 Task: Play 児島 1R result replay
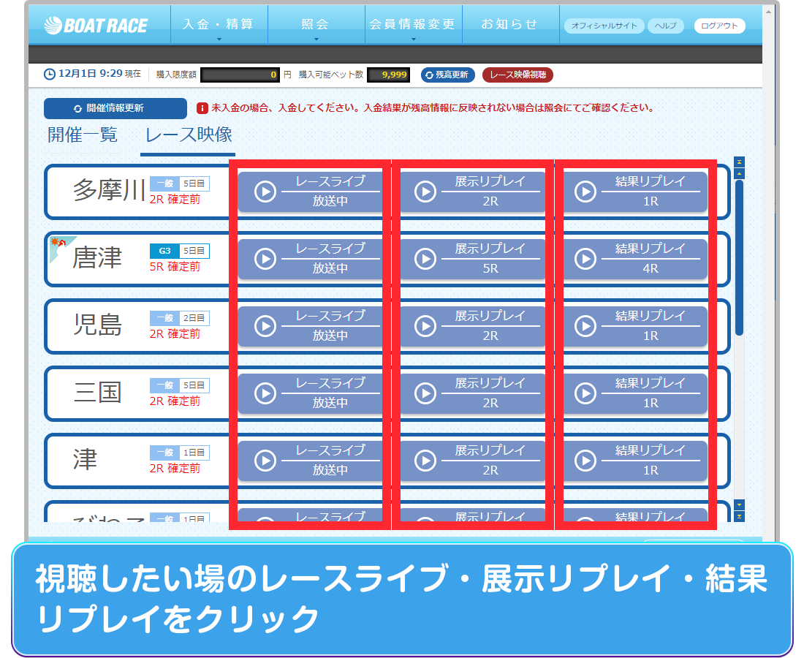[633, 326]
